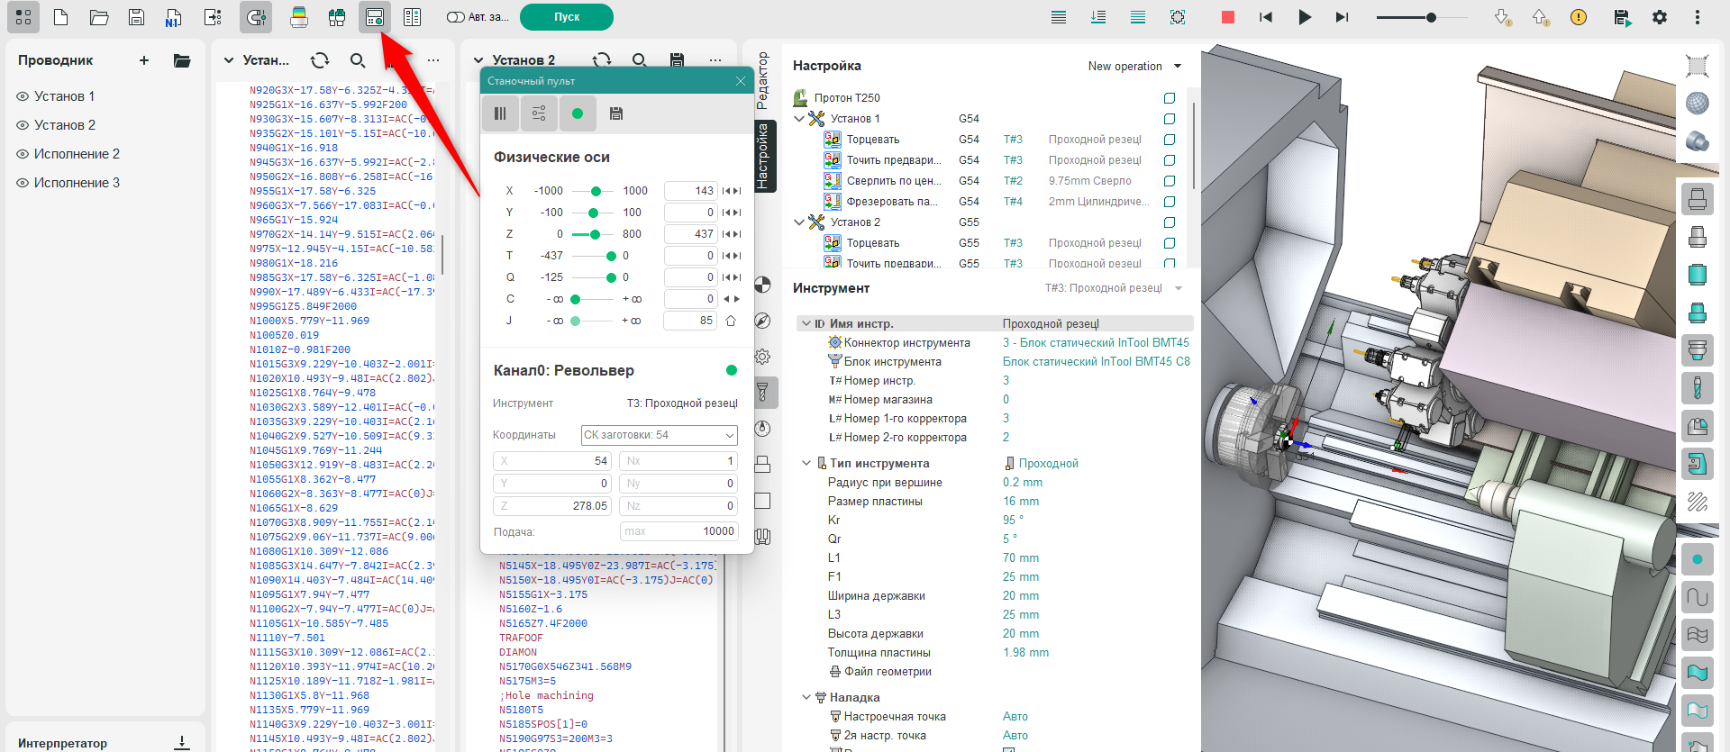Click the home icon next to J axis

[x=731, y=321]
